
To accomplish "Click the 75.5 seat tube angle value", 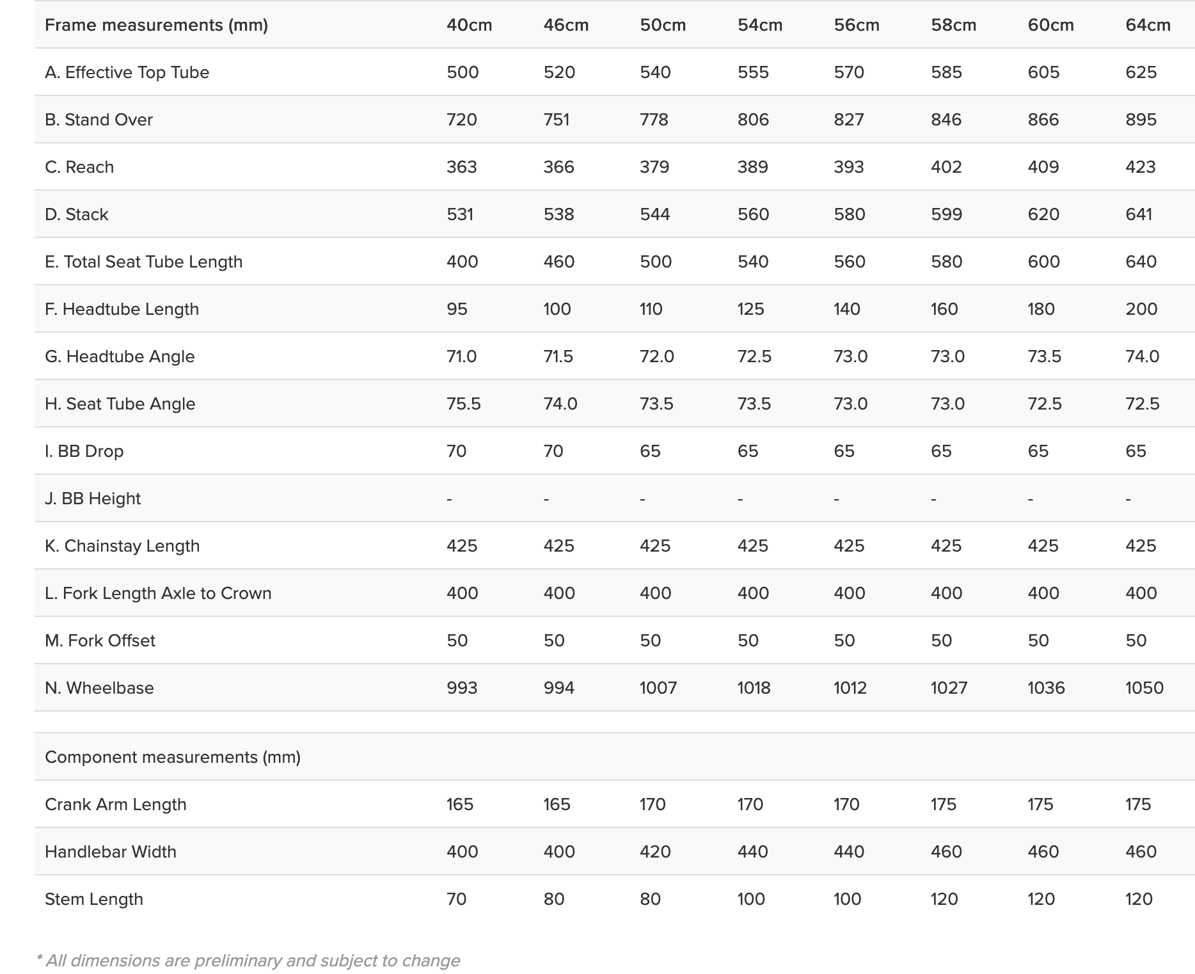I will pos(463,404).
